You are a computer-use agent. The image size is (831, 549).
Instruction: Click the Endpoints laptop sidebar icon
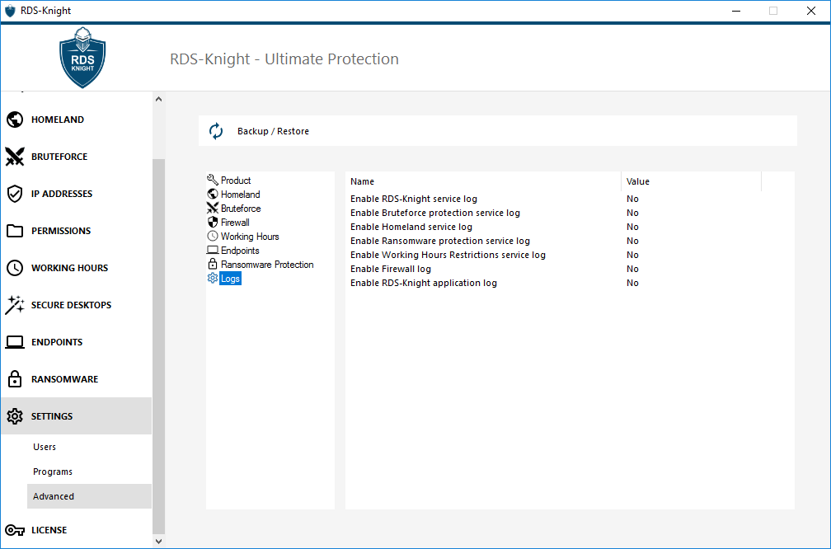[x=15, y=342]
